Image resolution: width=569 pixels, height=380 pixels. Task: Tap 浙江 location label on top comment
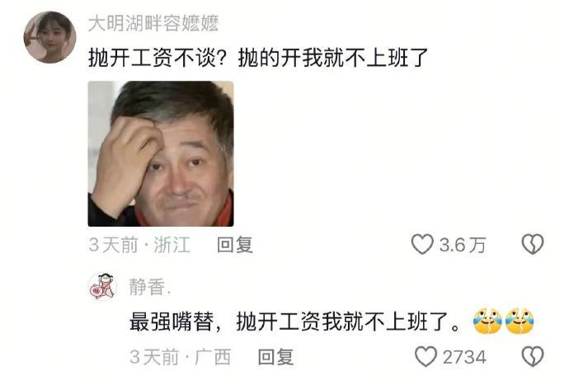pyautogui.click(x=172, y=244)
